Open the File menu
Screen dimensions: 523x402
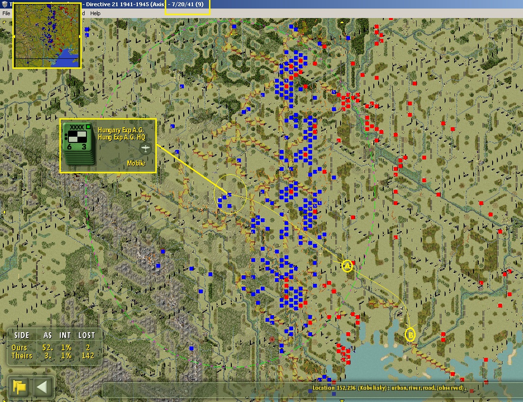click(x=6, y=13)
